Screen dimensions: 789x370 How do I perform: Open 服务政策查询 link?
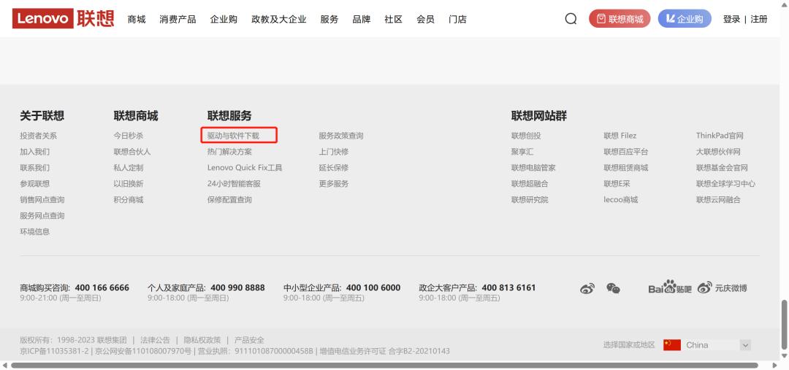[x=340, y=136]
